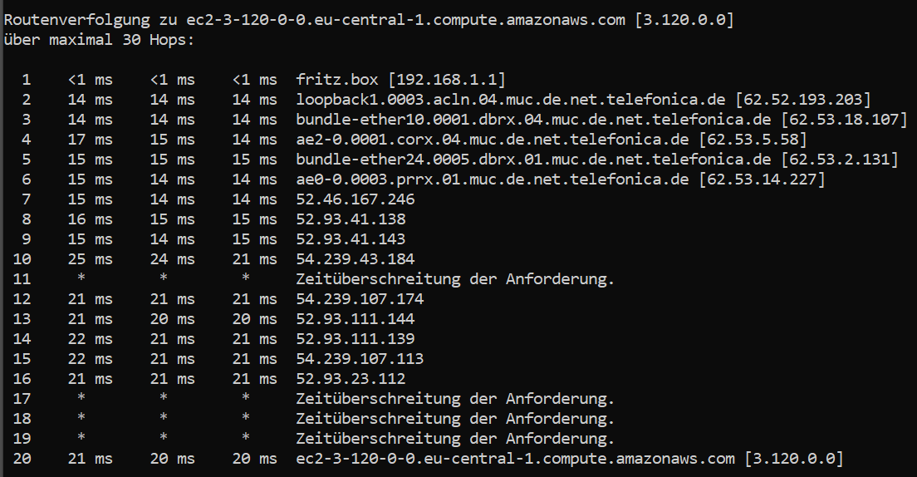Click IP address 62.53.2.131 at hop 5
Screen dimensions: 917x477
click(x=839, y=160)
